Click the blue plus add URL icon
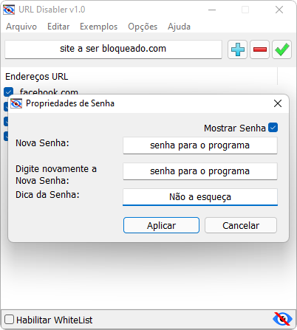The height and width of the screenshot is (330, 297). 237,49
